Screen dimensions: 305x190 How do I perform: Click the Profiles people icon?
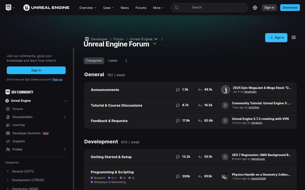point(8,150)
